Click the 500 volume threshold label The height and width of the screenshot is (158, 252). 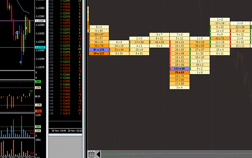(x=38, y=127)
